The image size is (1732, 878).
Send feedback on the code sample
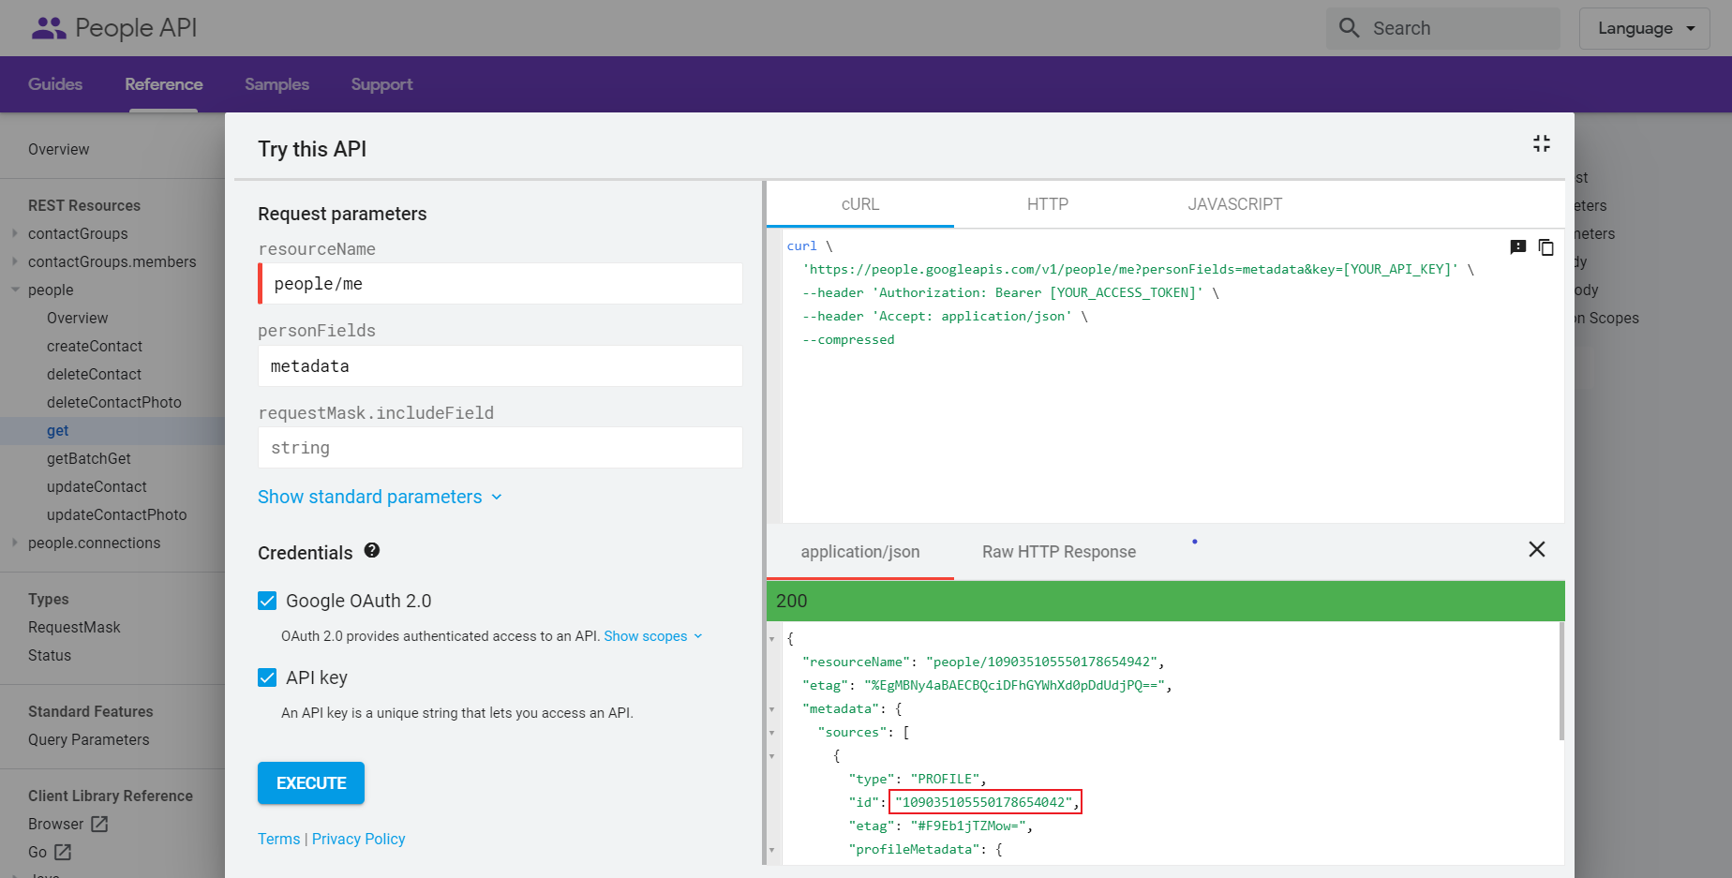coord(1518,247)
